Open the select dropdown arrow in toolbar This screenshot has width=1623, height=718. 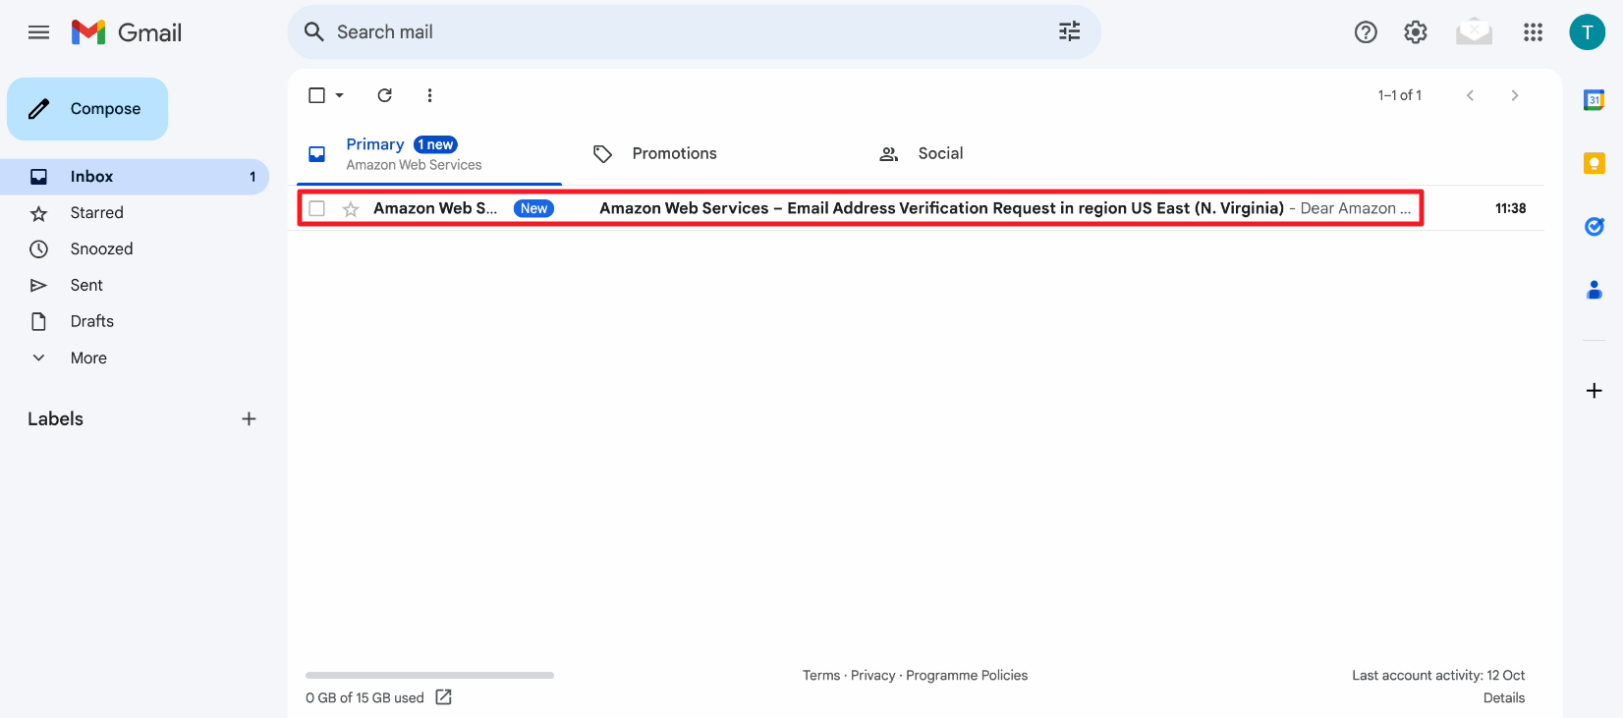coord(340,95)
